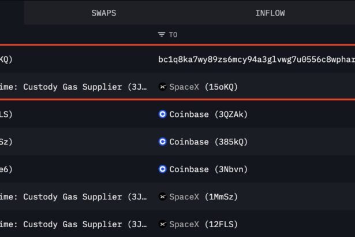
Task: Switch to the SWAPS tab
Action: tap(104, 13)
